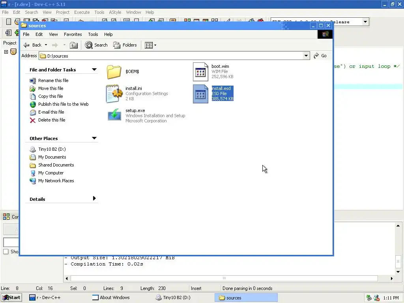Open the Edit menu in sources window

tap(39, 34)
